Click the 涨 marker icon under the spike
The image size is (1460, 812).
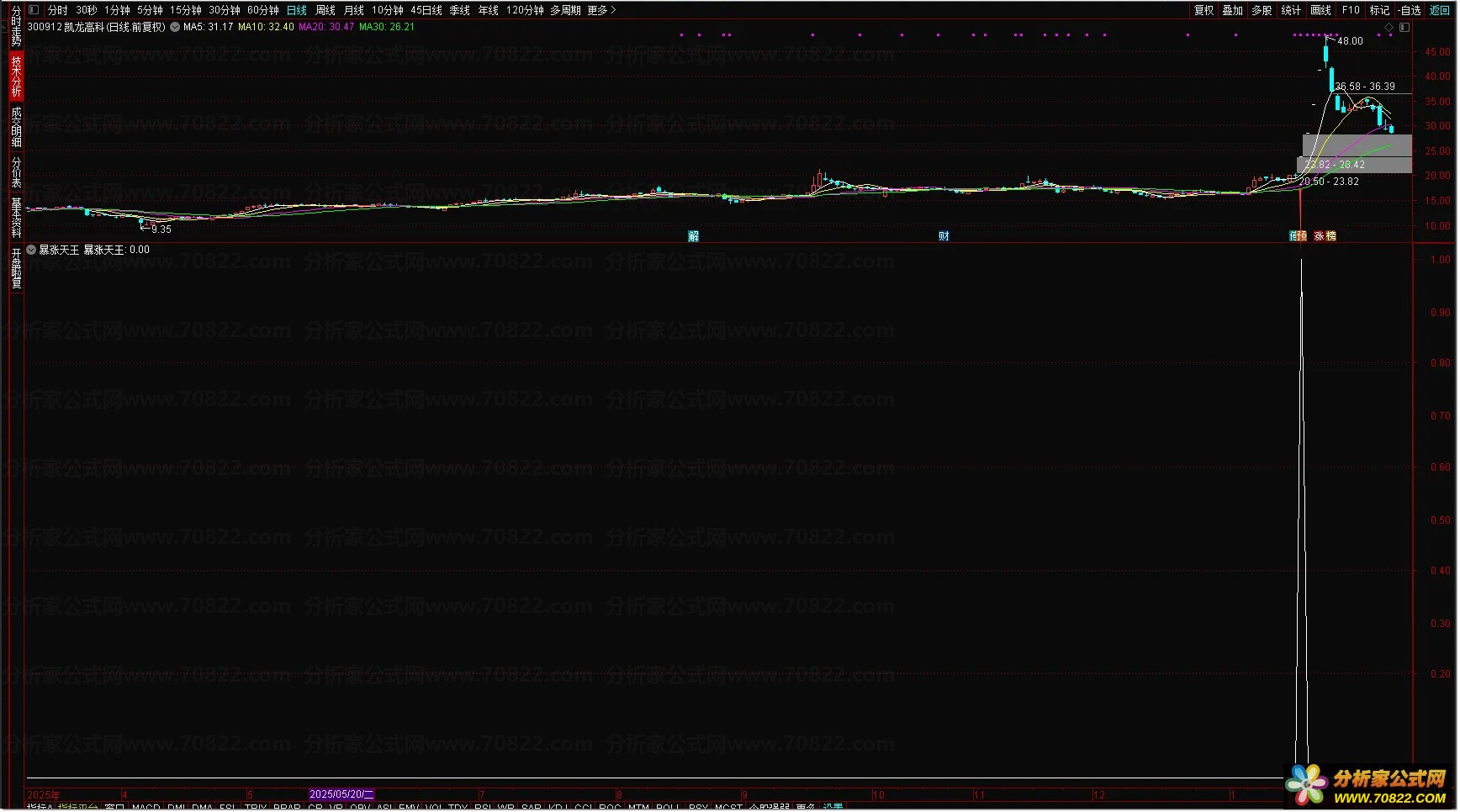pyautogui.click(x=1319, y=236)
